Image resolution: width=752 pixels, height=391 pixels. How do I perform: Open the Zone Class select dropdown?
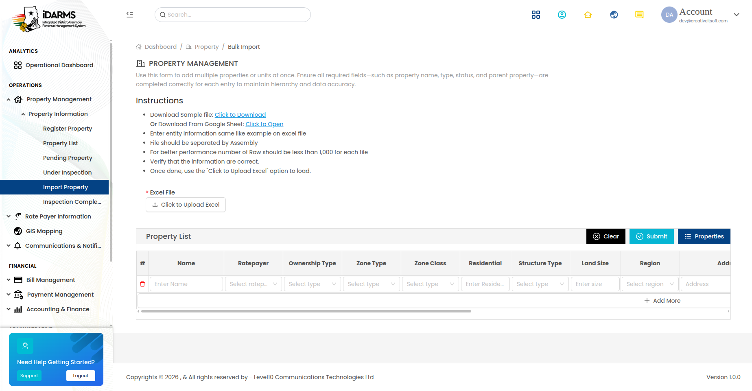pos(430,284)
